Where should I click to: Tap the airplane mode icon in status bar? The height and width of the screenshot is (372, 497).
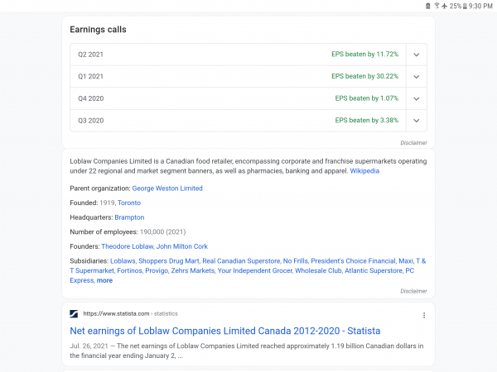(x=444, y=6)
